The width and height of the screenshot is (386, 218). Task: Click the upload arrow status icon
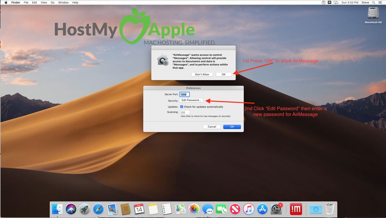[323, 3]
